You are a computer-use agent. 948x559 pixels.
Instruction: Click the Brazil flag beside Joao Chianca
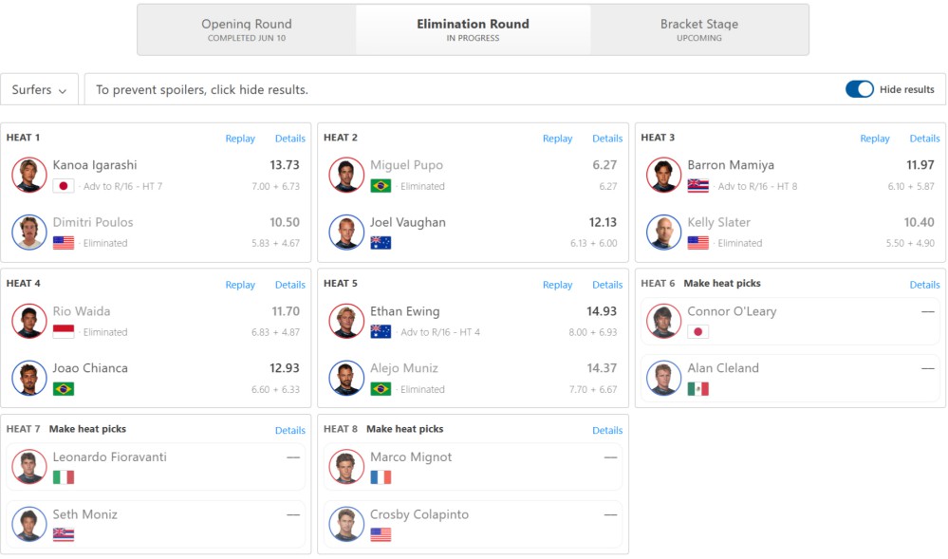point(64,389)
